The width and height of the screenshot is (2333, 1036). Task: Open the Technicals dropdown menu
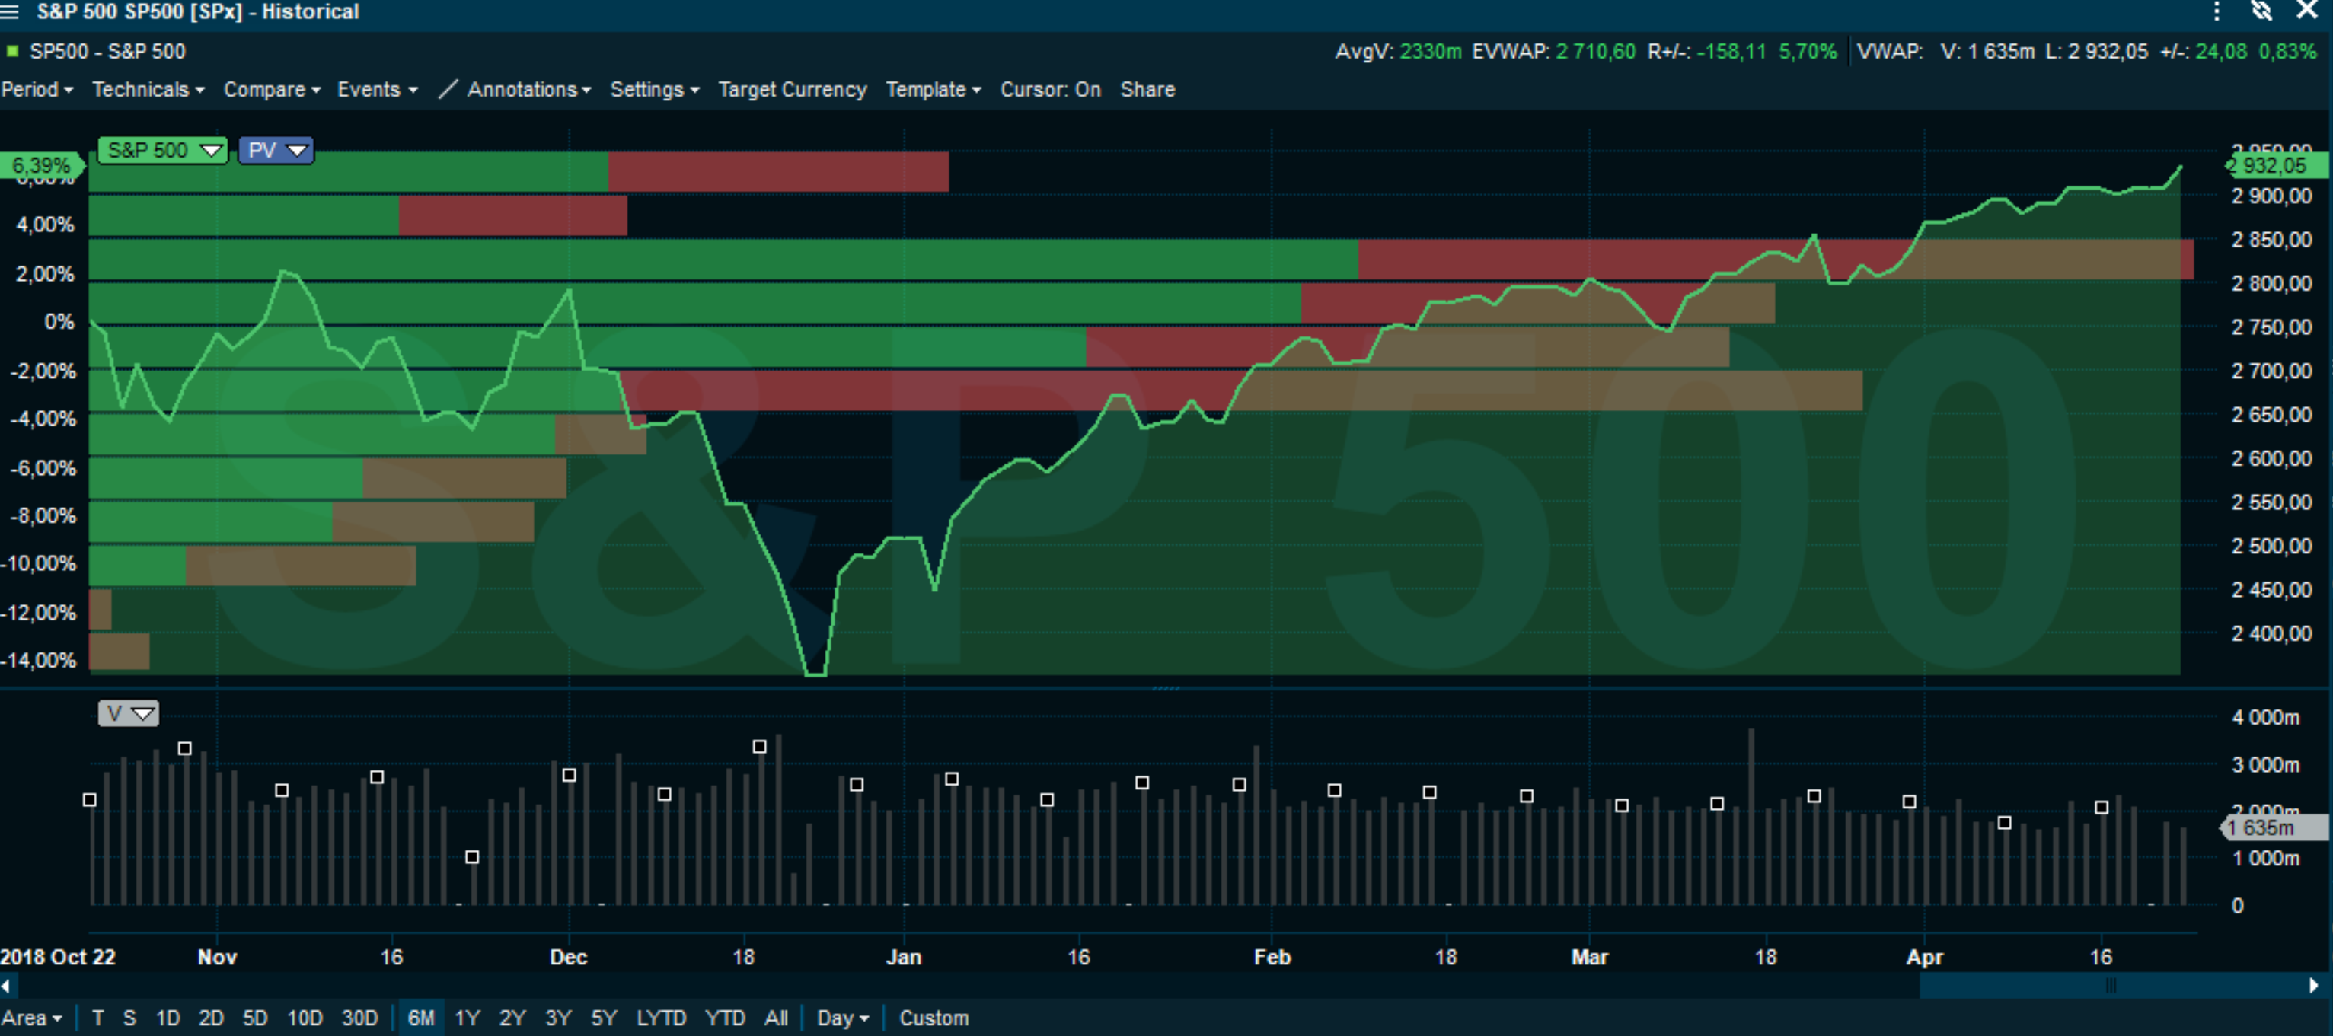[148, 90]
